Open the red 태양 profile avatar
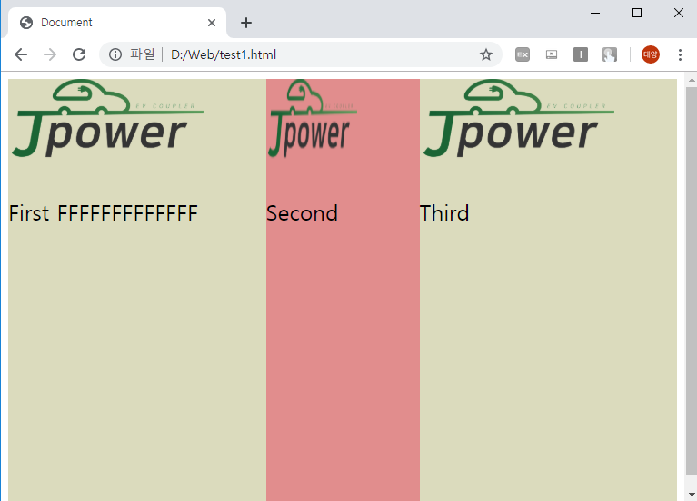 651,54
